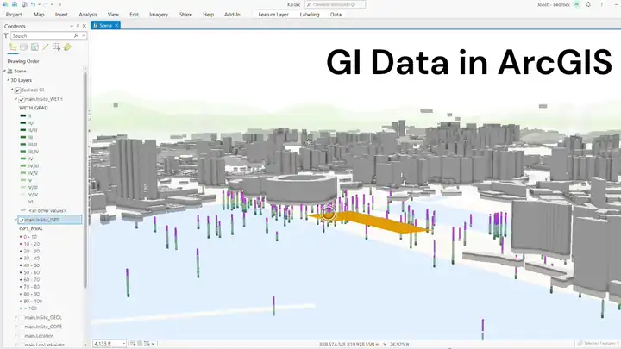Image resolution: width=621 pixels, height=349 pixels.
Task: Uncheck the main.InSitu_ISPT layer
Action: (22, 220)
